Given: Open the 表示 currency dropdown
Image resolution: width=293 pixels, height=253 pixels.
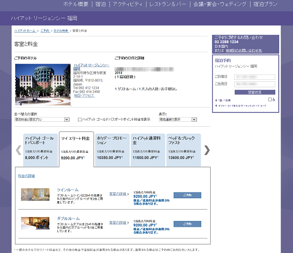Looking at the screenshot, I should click(178, 119).
